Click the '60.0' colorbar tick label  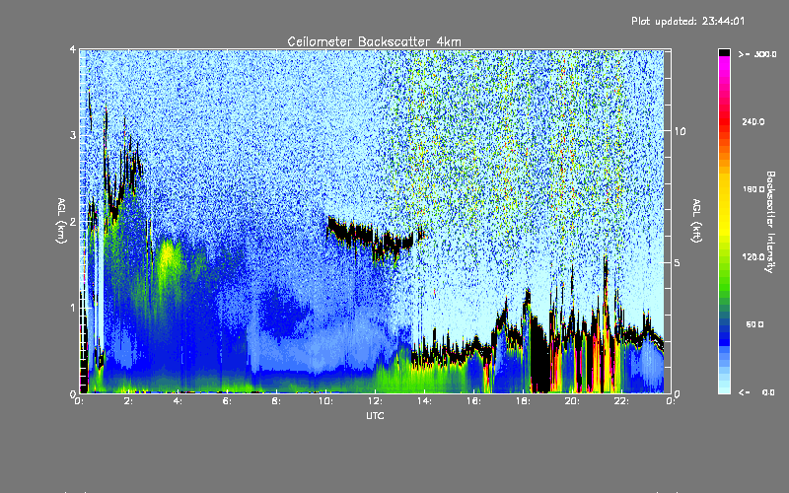pos(754,324)
